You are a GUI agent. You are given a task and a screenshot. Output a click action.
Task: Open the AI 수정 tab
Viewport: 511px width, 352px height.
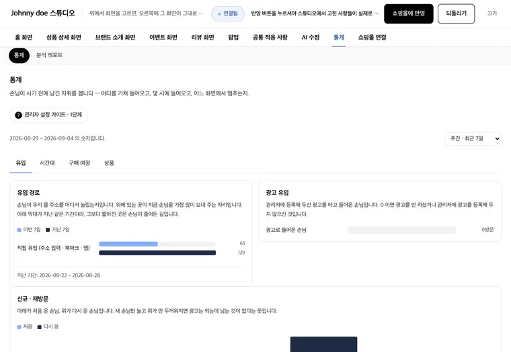click(311, 38)
